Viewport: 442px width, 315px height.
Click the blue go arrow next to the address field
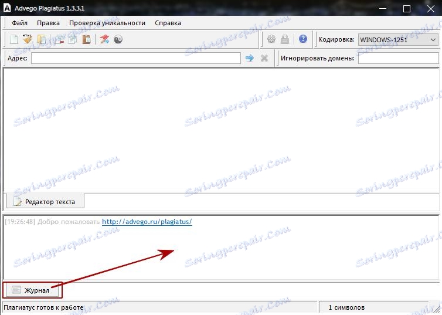coord(250,58)
